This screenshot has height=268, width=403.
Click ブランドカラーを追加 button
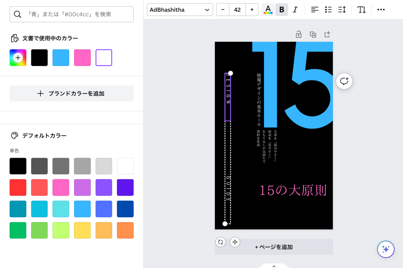(x=71, y=94)
